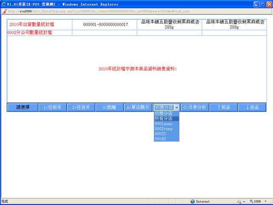Click the 2010年出貨數量統計檔 header cell
Image resolution: width=273 pixels, height=205 pixels.
pos(39,25)
